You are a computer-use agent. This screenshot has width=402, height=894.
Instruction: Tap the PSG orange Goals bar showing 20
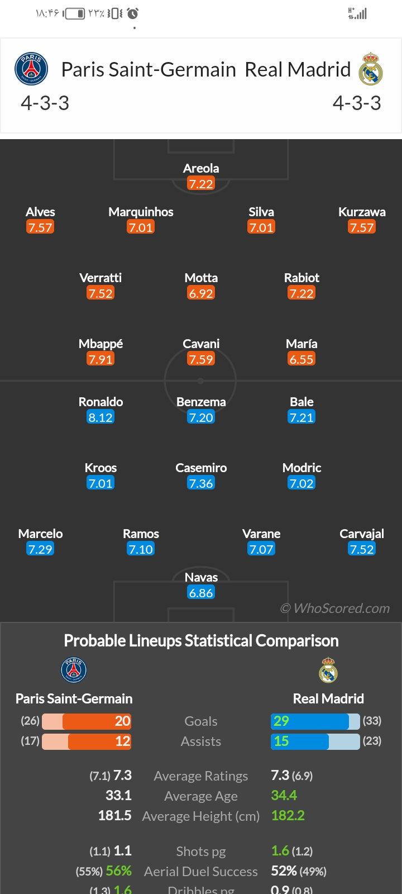(x=97, y=721)
